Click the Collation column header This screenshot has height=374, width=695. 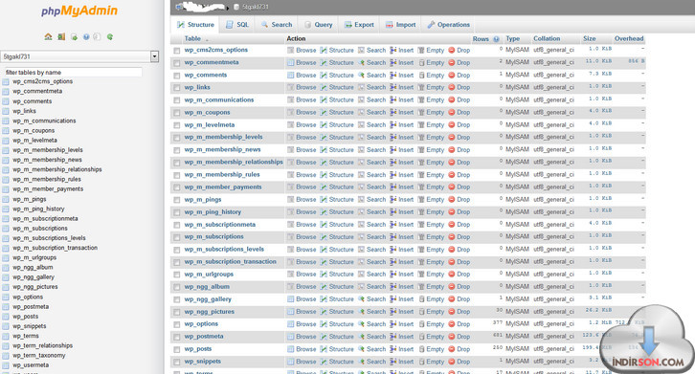tap(547, 38)
